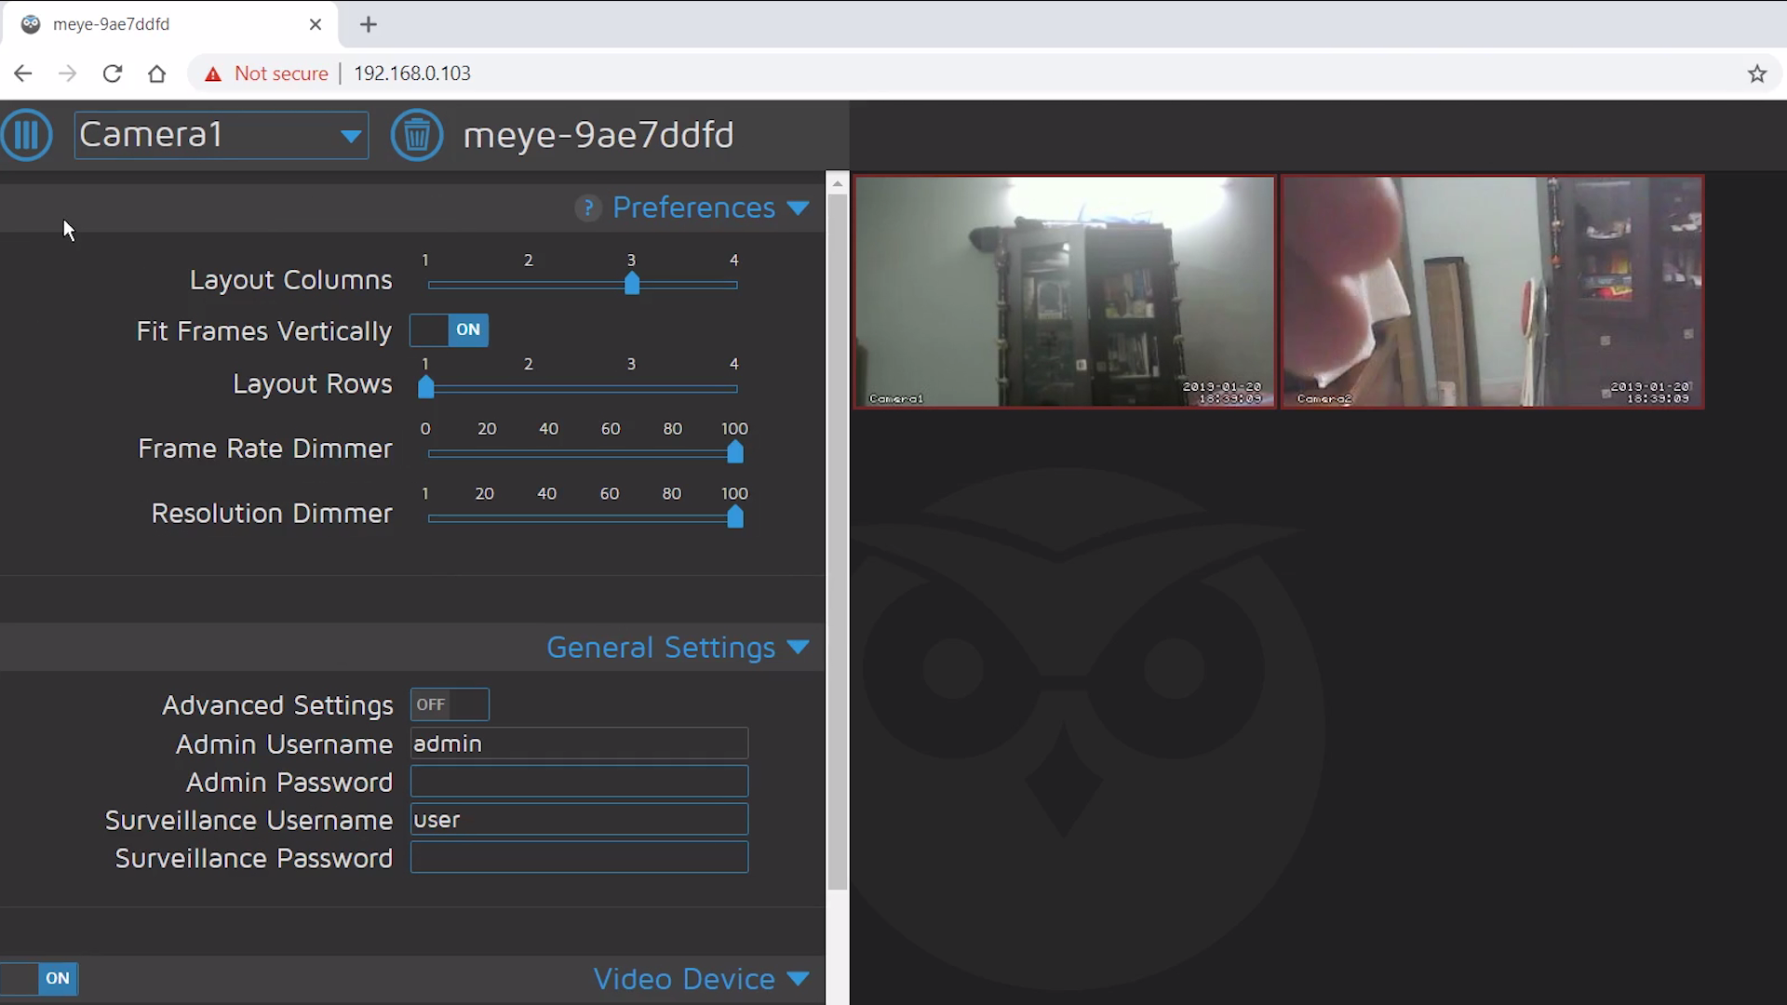Image resolution: width=1787 pixels, height=1005 pixels.
Task: Collapse the General Settings section
Action: click(x=799, y=648)
